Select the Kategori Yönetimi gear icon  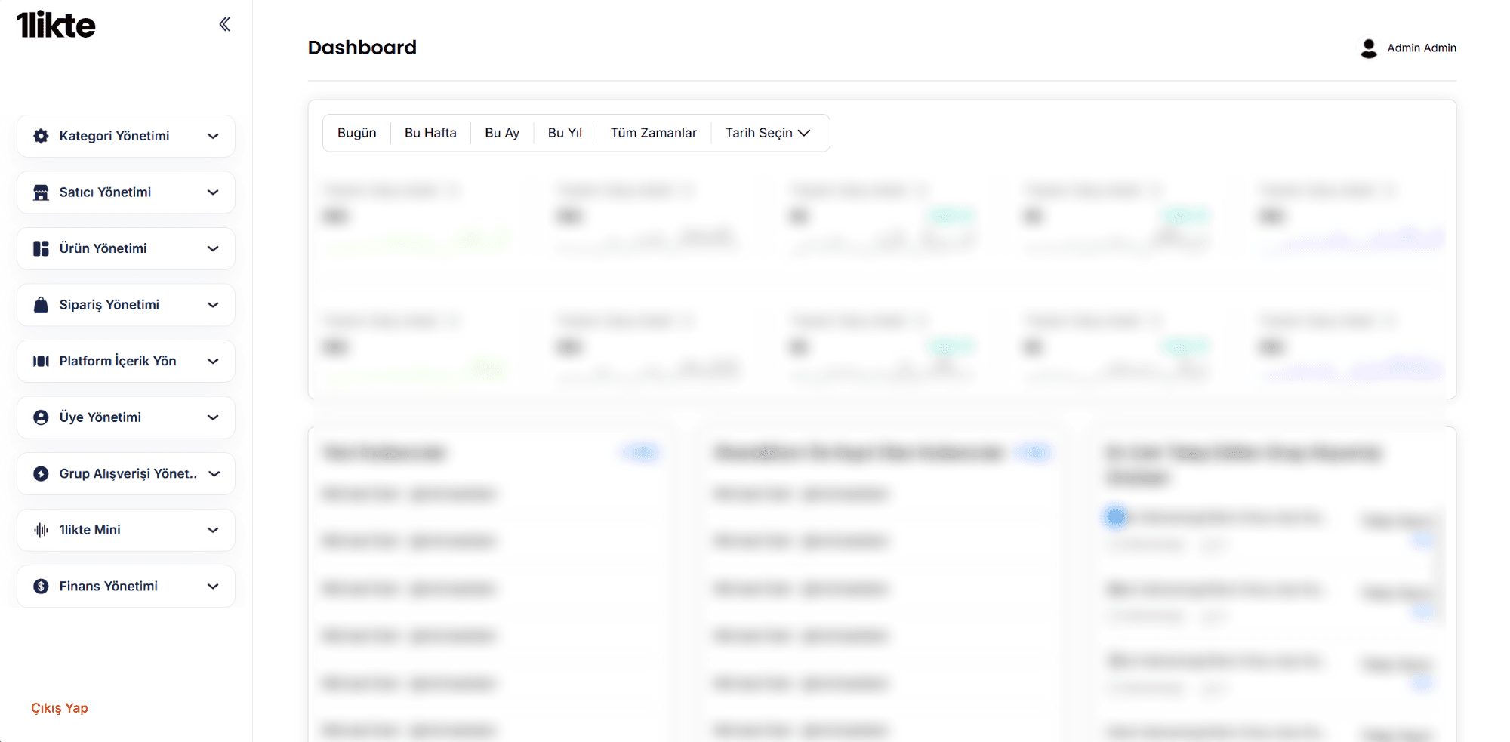(40, 136)
